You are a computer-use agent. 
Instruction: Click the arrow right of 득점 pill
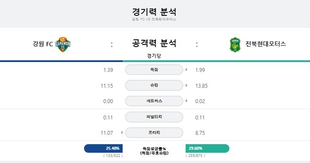187,70
